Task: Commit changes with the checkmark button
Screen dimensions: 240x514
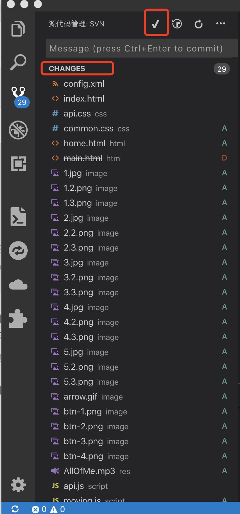Action: point(156,24)
